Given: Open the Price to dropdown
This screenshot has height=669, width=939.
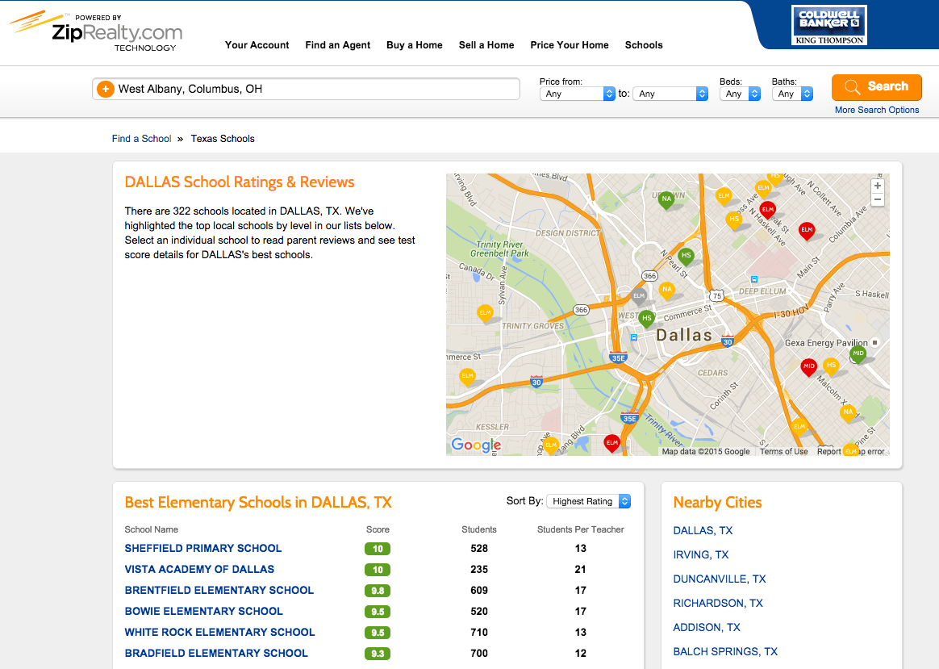Looking at the screenshot, I should tap(670, 94).
